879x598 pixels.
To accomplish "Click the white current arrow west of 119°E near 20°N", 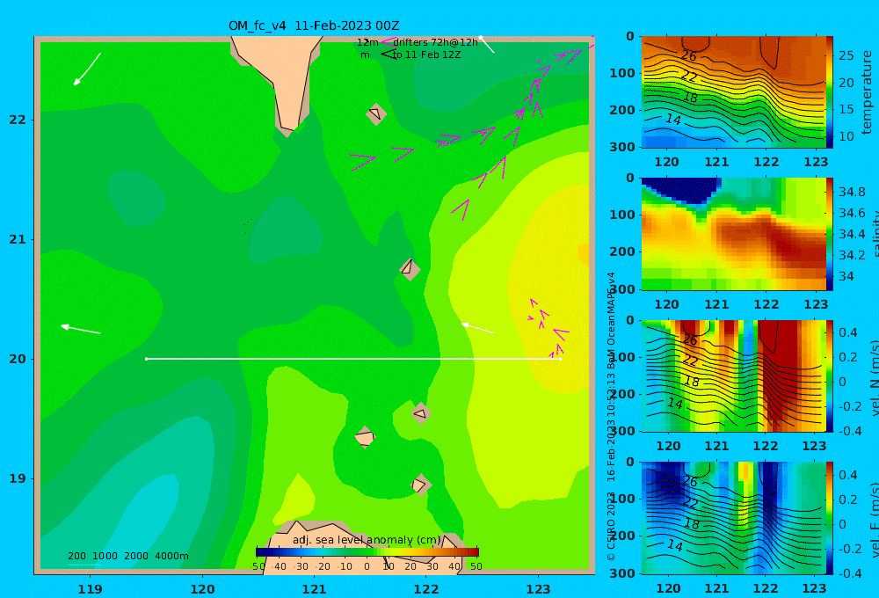I will pyautogui.click(x=81, y=329).
